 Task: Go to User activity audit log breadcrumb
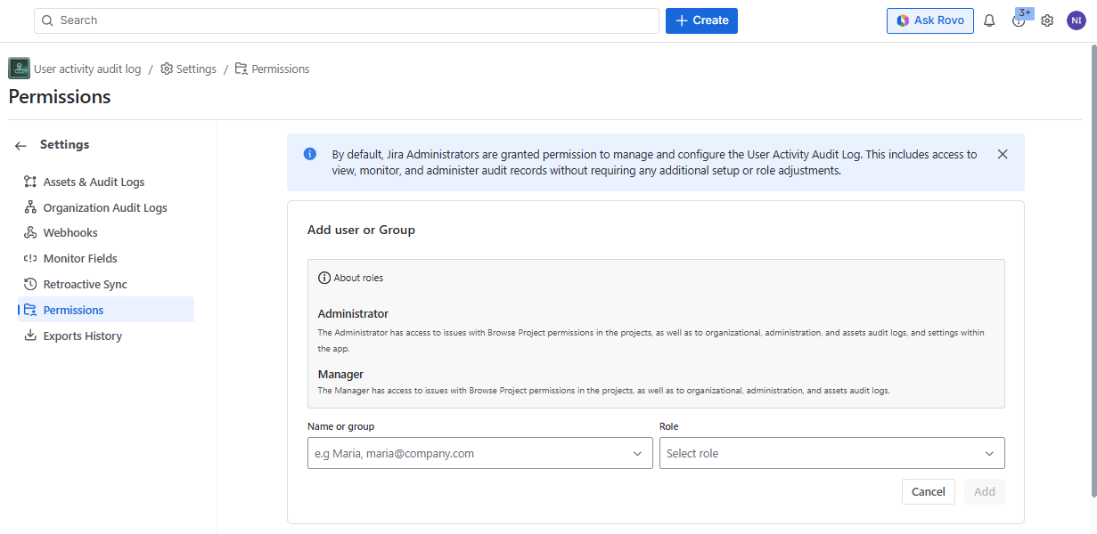coord(87,69)
